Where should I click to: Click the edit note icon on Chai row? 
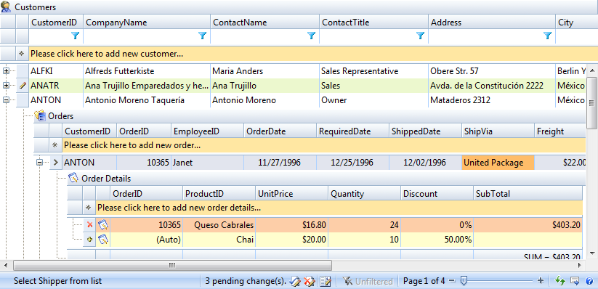click(x=103, y=240)
